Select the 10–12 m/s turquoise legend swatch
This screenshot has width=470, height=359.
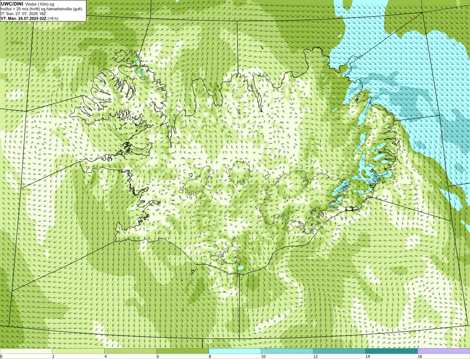[287, 351]
